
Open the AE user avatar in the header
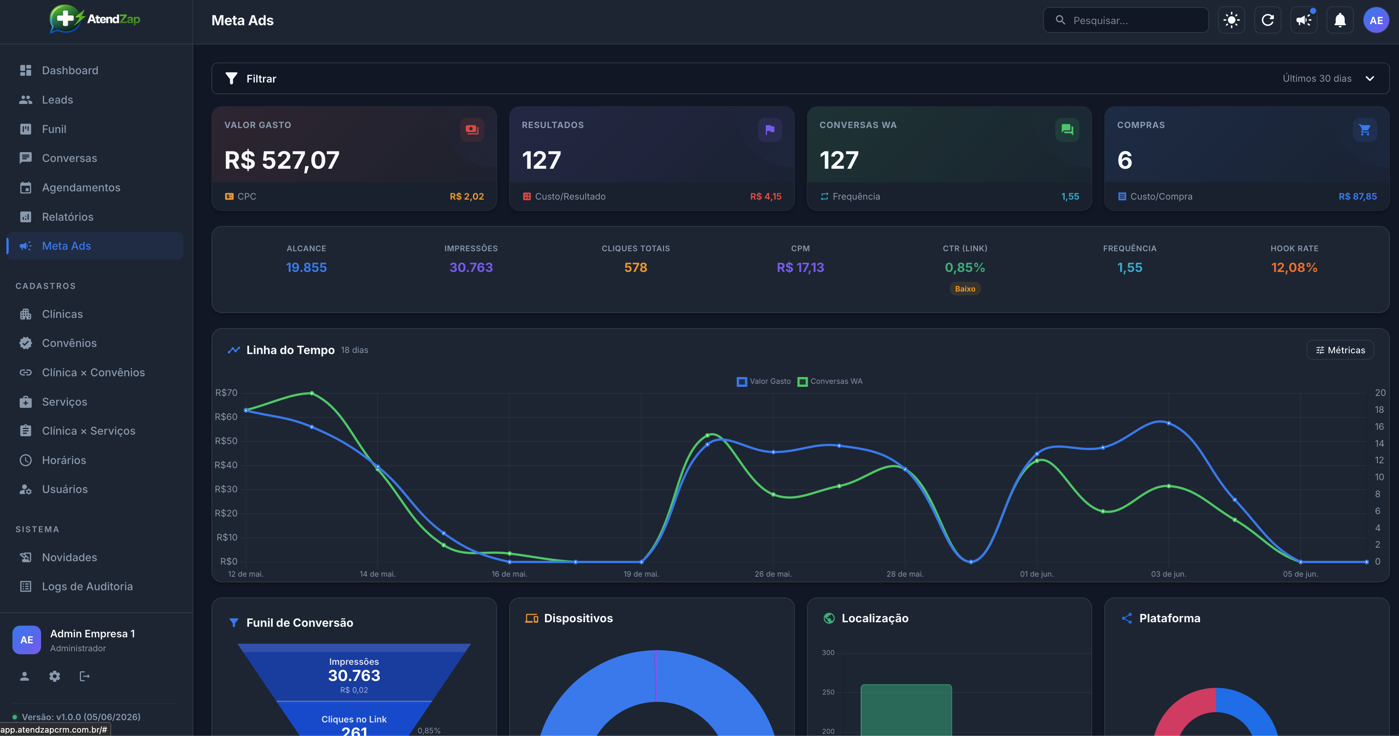point(1376,21)
